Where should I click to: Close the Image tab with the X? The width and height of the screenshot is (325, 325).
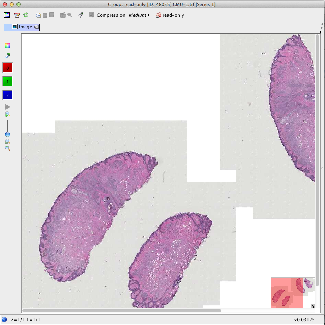point(37,27)
